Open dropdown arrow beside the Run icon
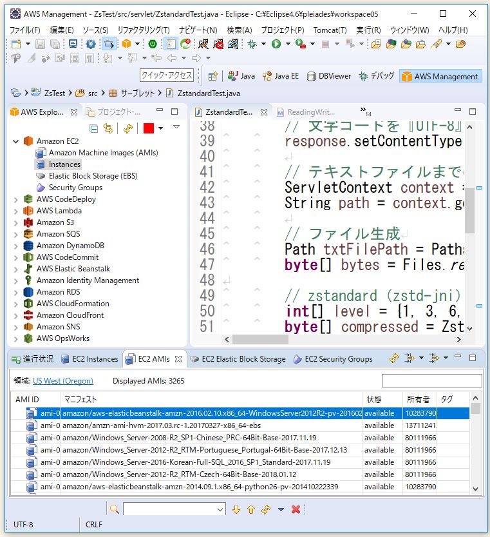Screen dimensions: 490x537 288,44
